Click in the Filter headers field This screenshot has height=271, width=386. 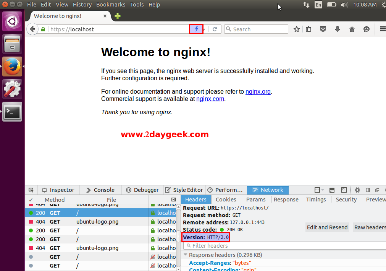pyautogui.click(x=284, y=246)
